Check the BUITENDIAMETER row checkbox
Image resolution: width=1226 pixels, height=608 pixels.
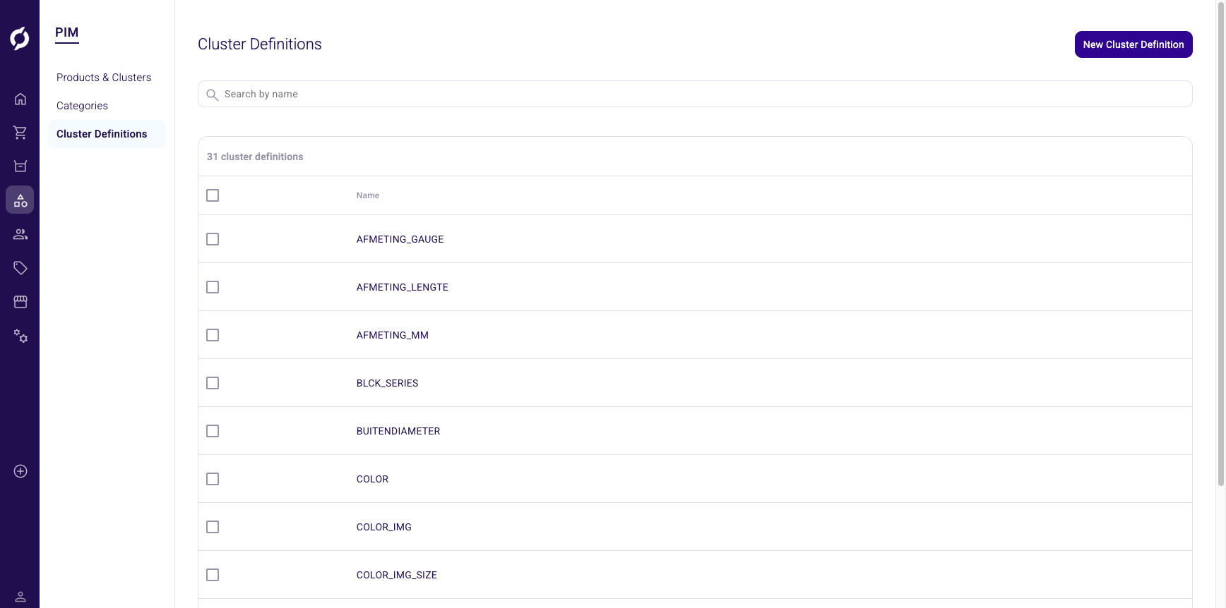click(x=213, y=431)
